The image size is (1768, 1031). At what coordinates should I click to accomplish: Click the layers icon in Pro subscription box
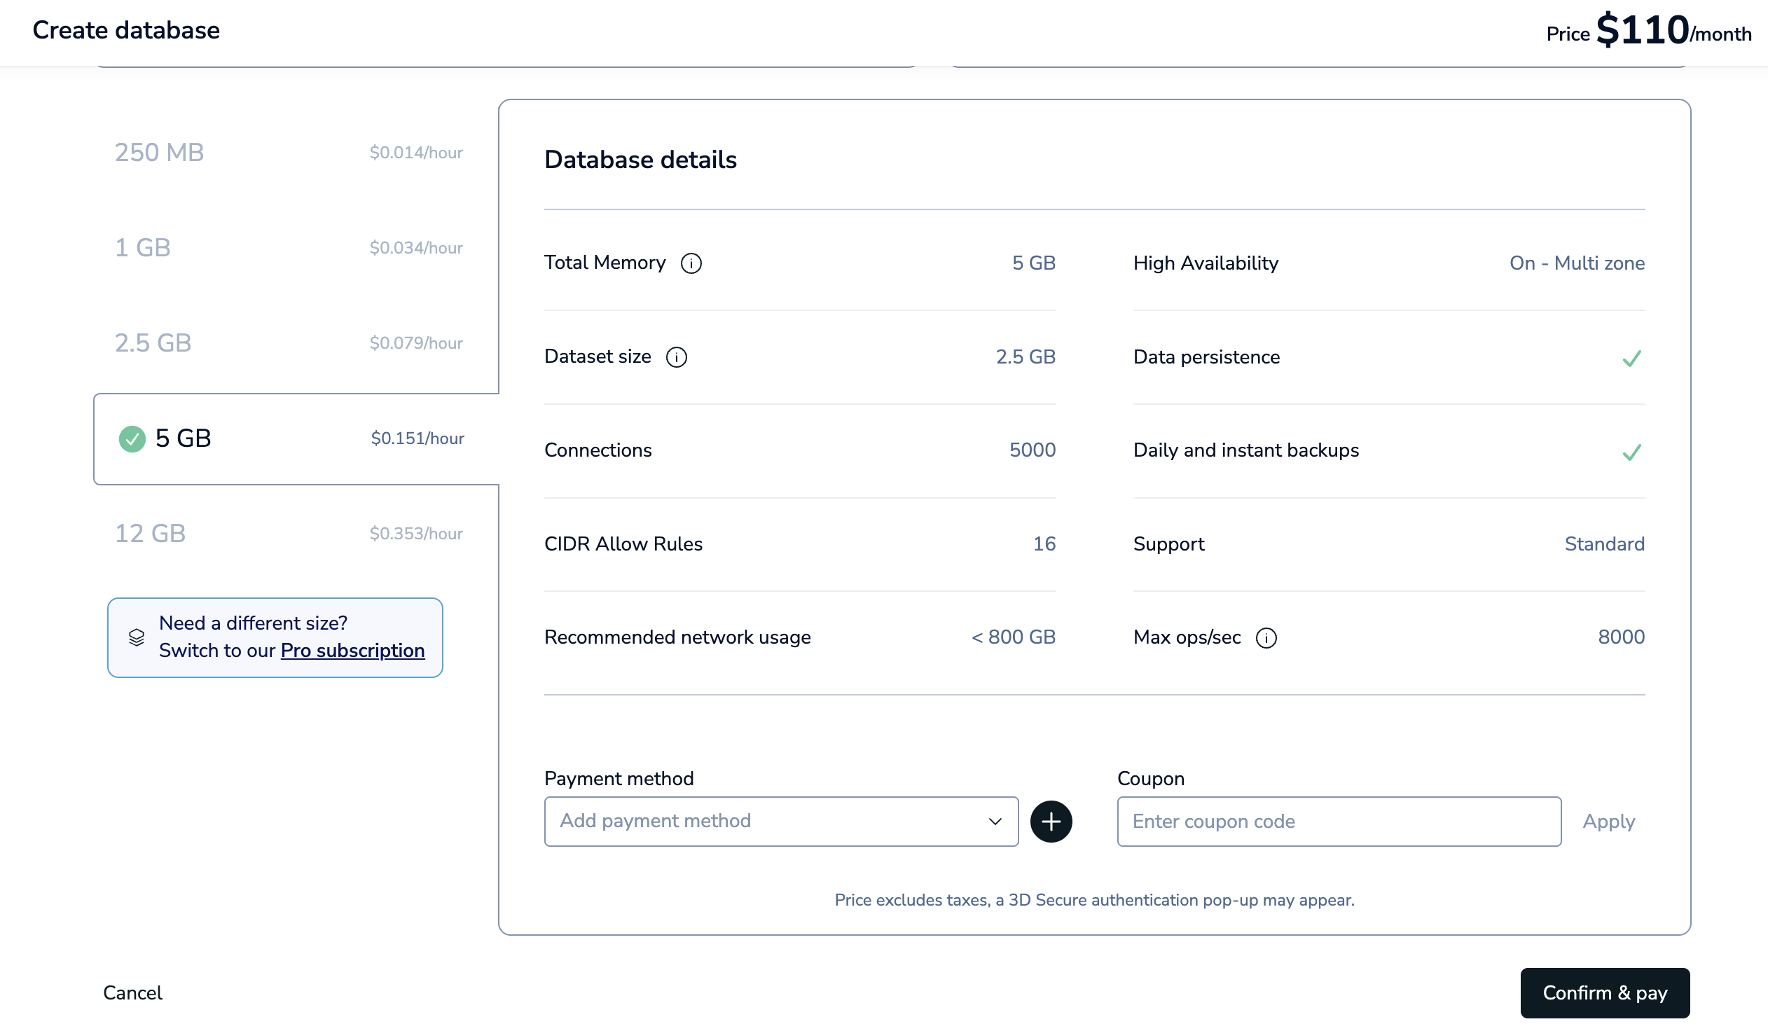click(x=136, y=637)
